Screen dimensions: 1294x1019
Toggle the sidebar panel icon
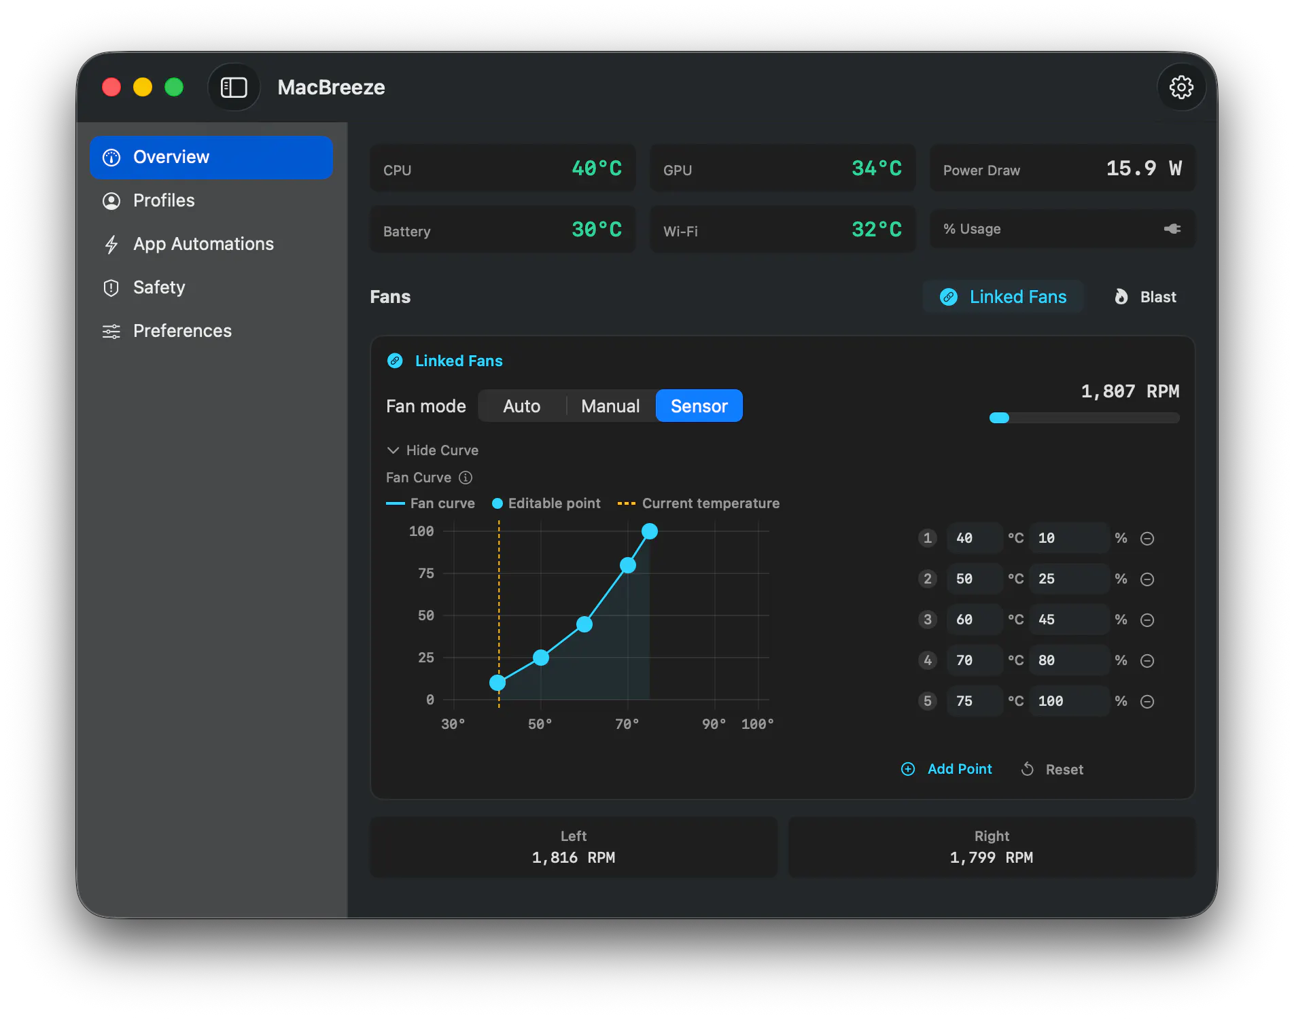click(234, 87)
